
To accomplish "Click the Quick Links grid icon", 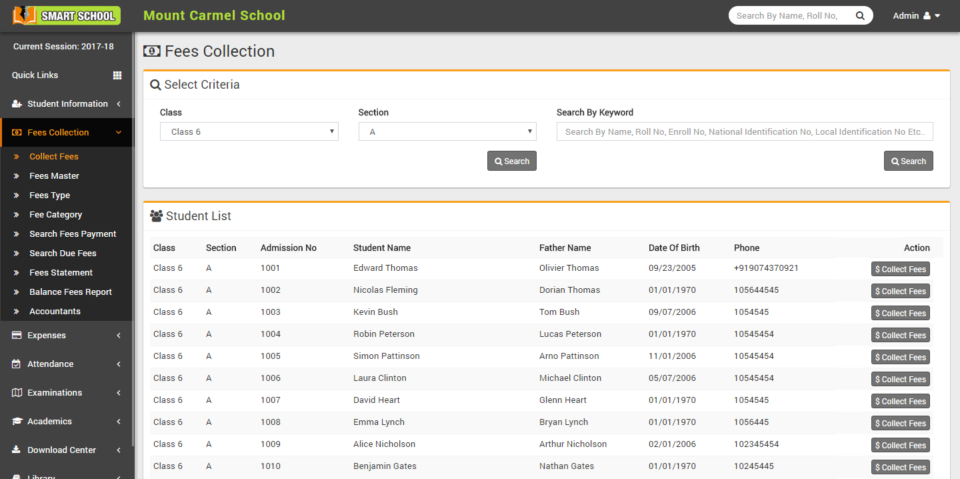I will pos(117,75).
